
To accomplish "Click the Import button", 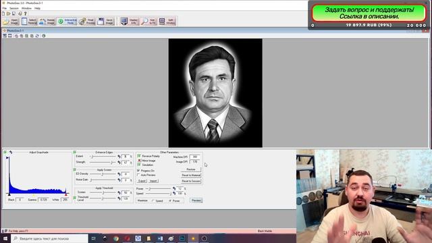I will [153, 181].
